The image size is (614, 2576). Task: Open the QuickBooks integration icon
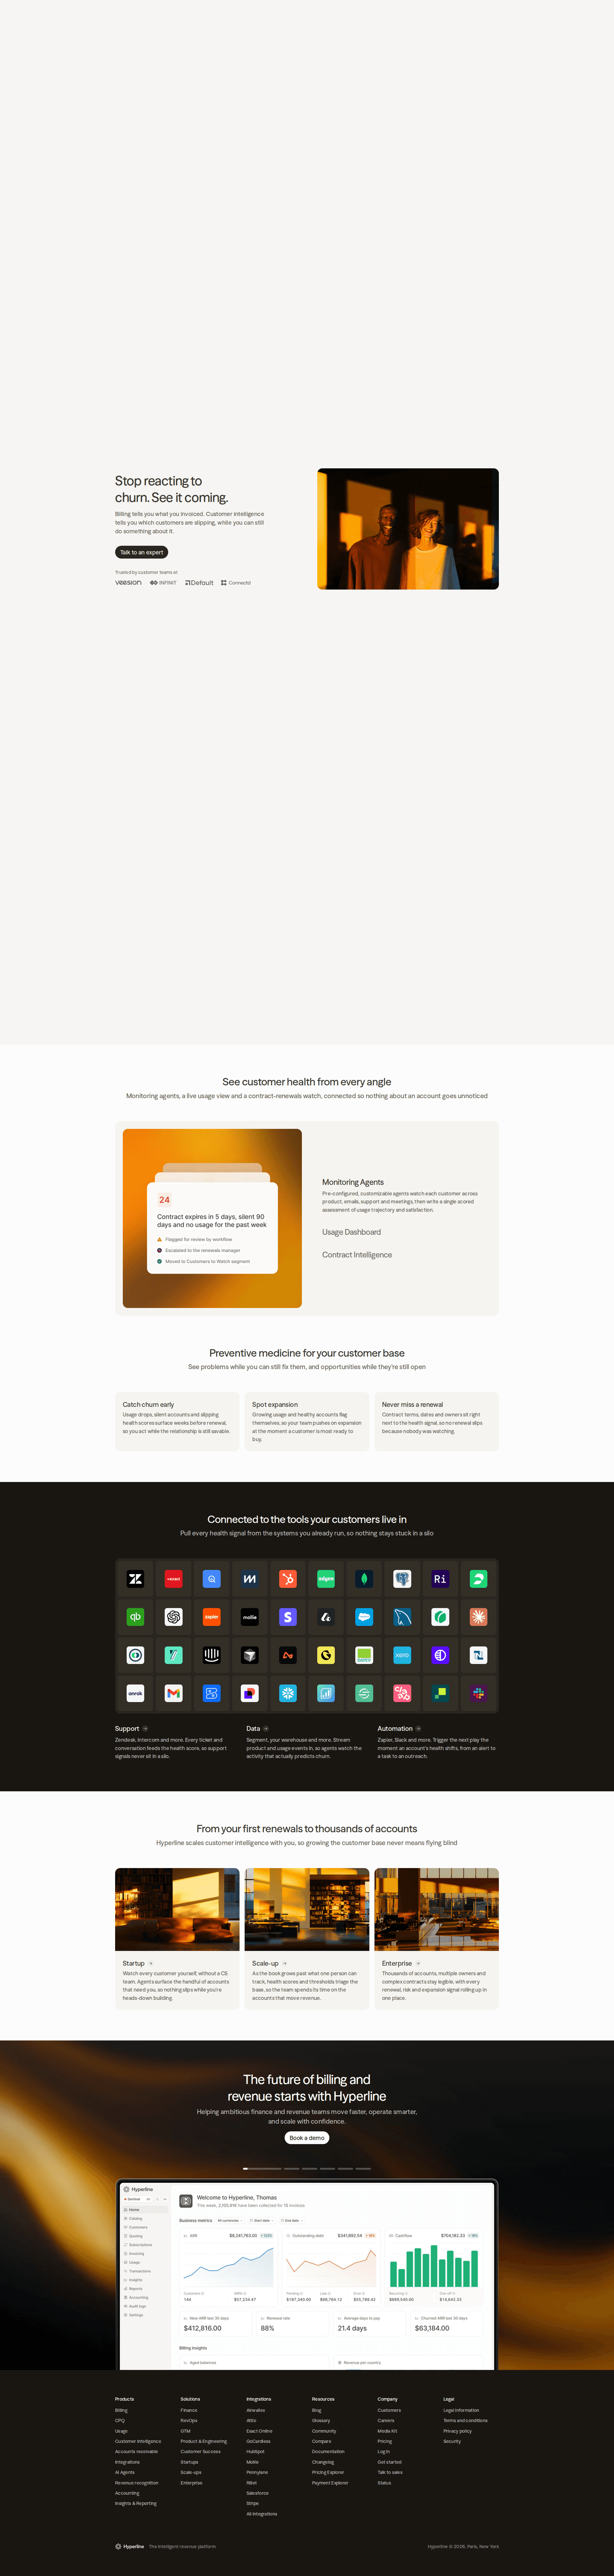(x=135, y=1617)
